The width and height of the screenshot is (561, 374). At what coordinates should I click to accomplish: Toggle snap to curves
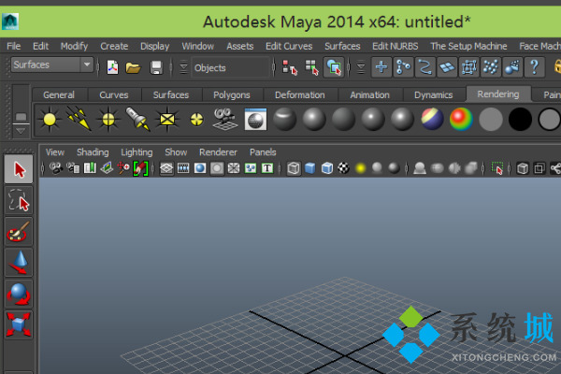point(403,66)
